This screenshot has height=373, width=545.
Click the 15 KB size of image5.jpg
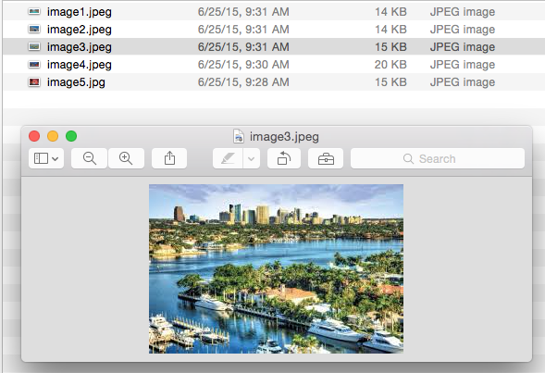(390, 82)
